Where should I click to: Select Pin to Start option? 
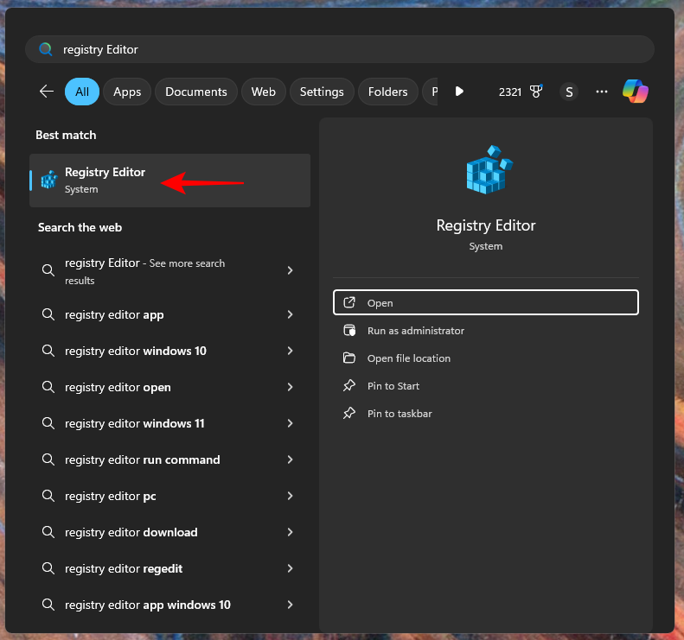[x=393, y=386]
